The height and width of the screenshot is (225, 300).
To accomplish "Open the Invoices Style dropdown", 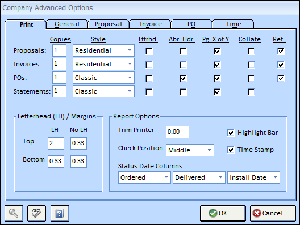I will (103, 64).
